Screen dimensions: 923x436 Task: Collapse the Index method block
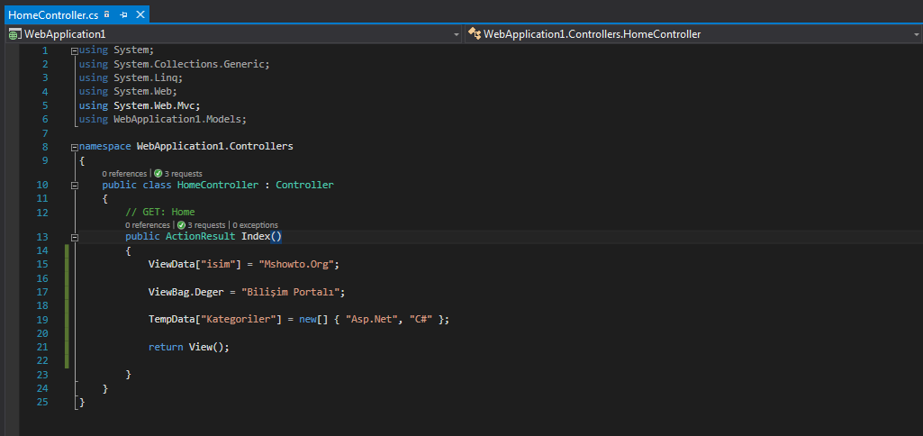pos(74,238)
